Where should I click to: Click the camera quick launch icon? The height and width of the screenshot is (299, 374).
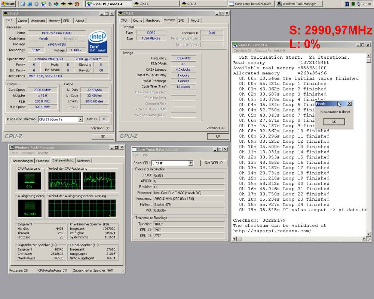[56, 4]
